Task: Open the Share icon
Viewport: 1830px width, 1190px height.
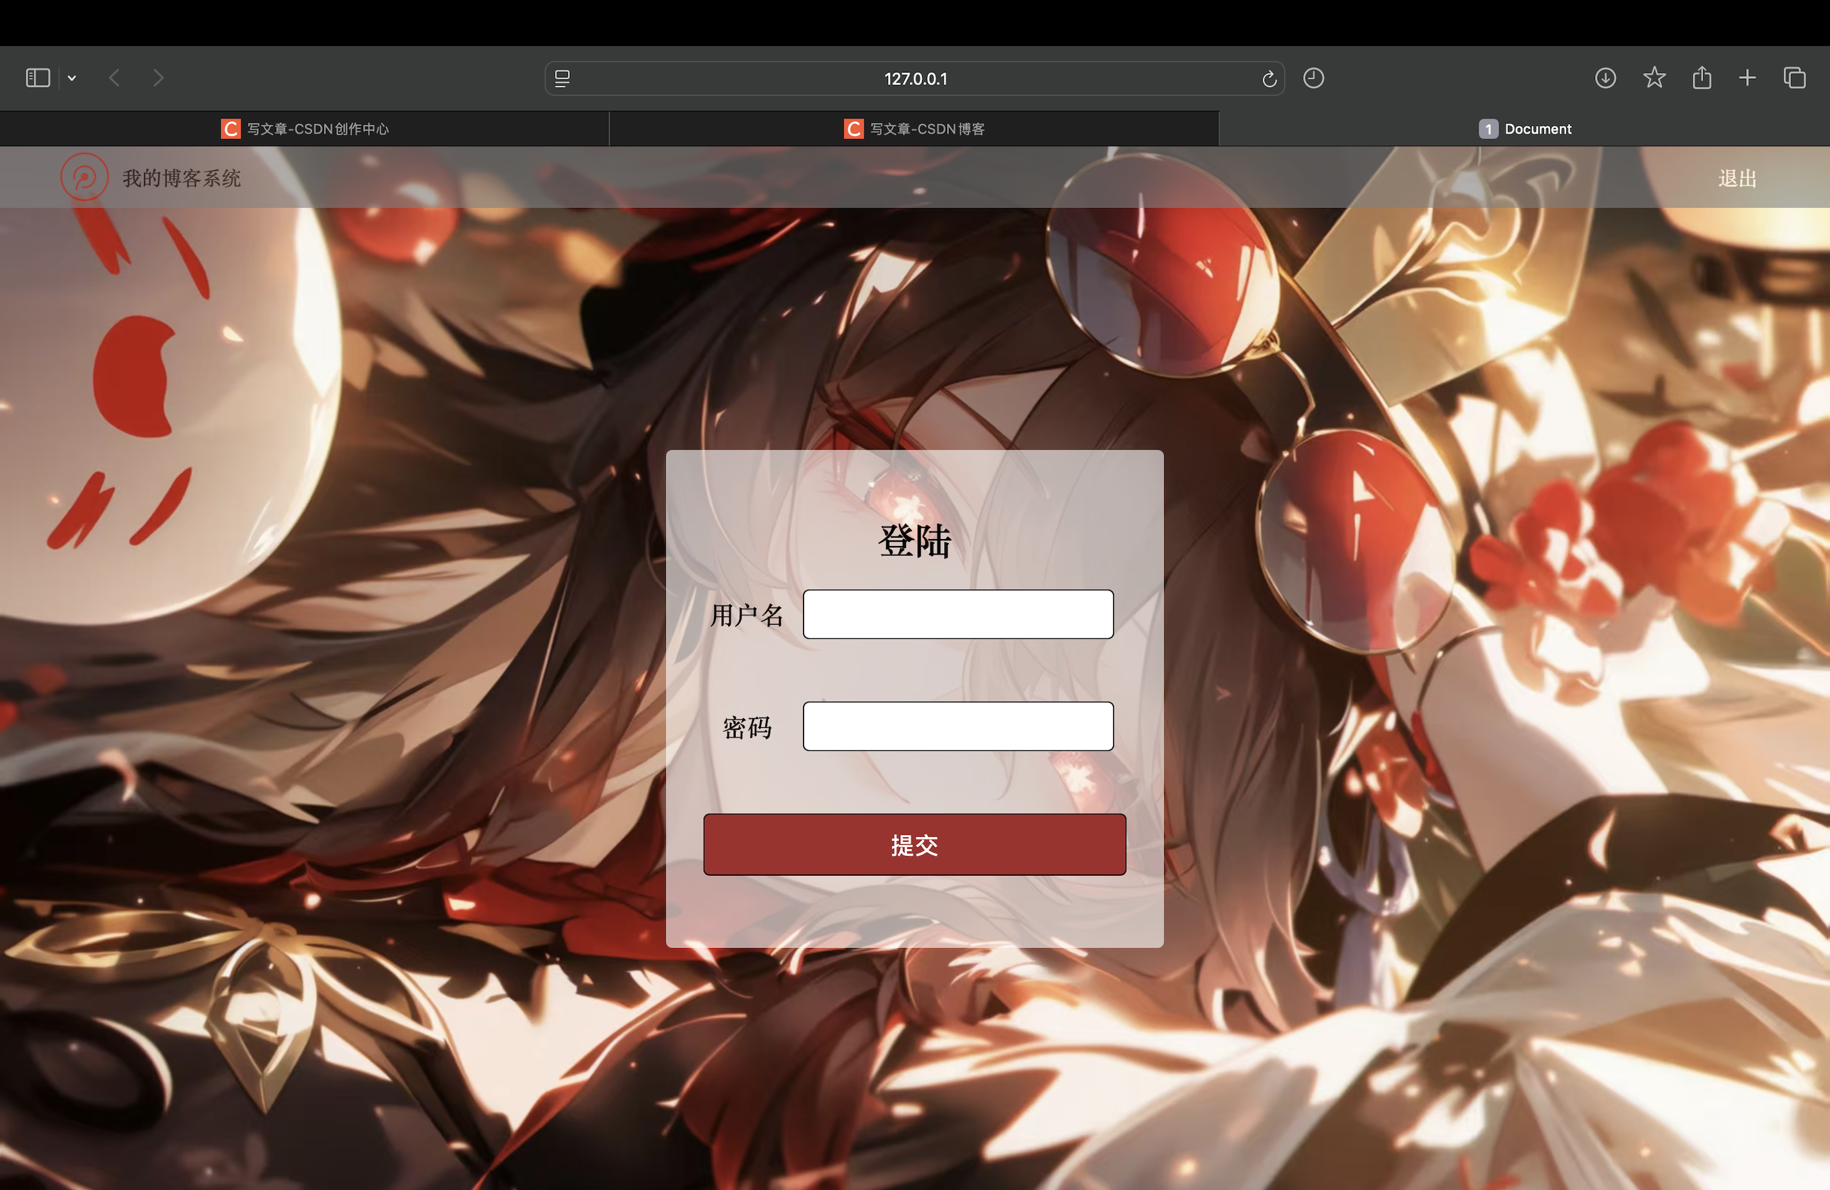Action: point(1701,77)
